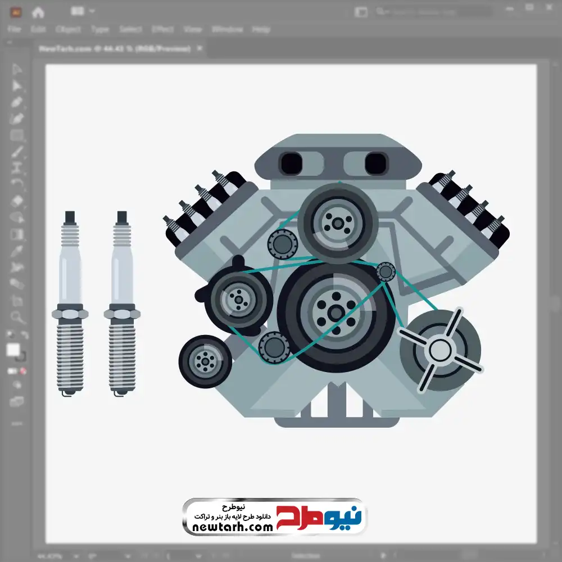Select the Eraser tool
Screen dimensions: 562x562
pos(17,201)
